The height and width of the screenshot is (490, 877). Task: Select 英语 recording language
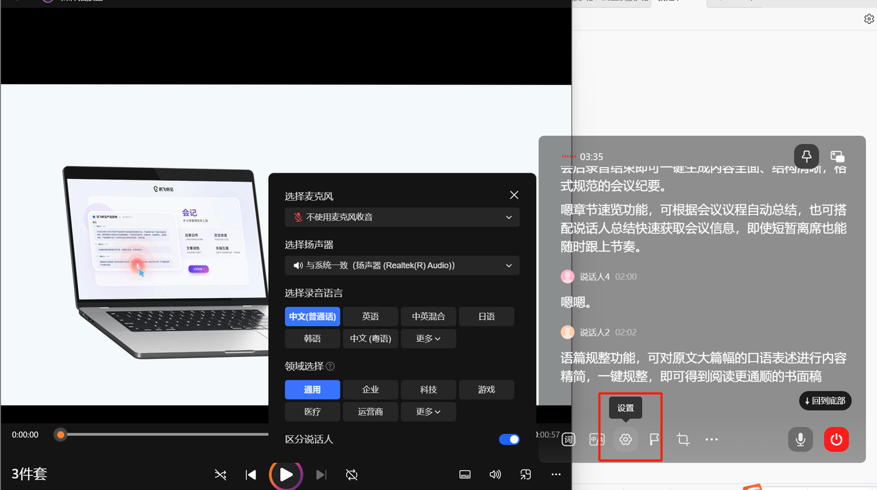point(371,317)
